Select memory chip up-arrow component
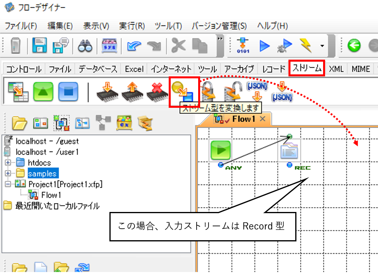The image size is (378, 276). pyautogui.click(x=132, y=92)
